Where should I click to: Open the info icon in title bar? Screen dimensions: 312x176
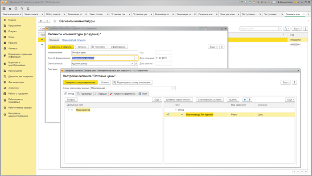click(296, 2)
